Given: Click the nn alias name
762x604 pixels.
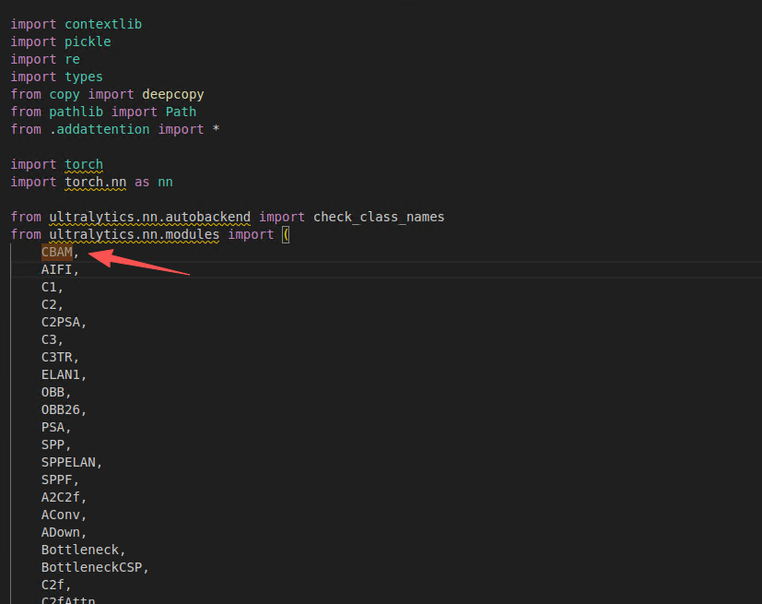Looking at the screenshot, I should tap(165, 182).
